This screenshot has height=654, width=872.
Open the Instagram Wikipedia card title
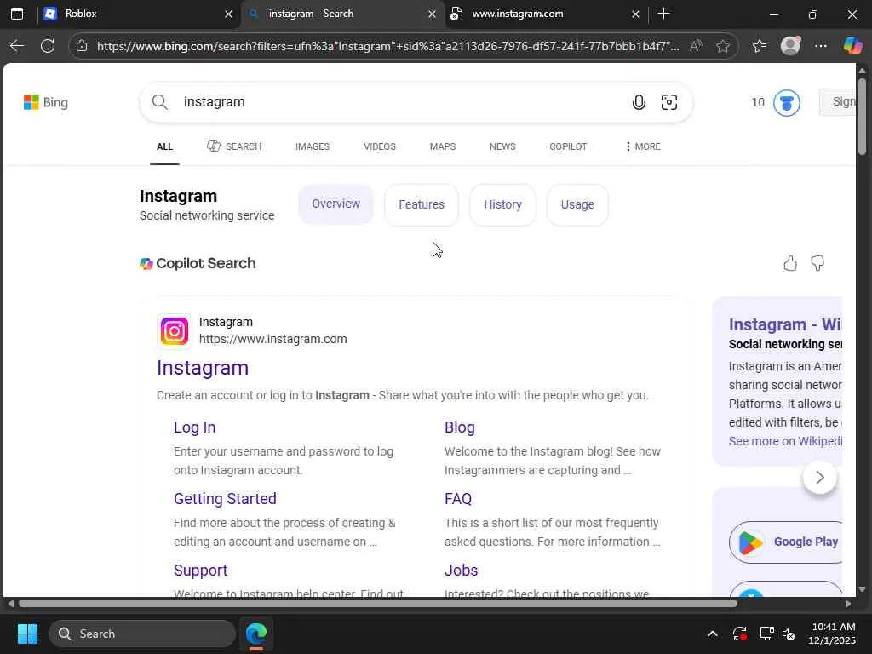click(785, 324)
